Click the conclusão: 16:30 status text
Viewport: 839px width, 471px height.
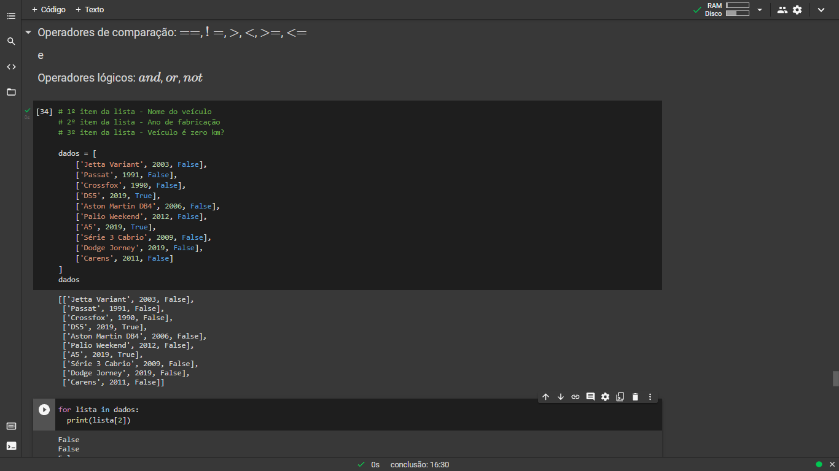[x=419, y=465]
